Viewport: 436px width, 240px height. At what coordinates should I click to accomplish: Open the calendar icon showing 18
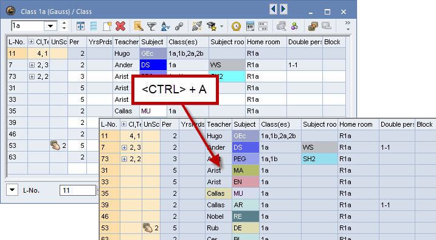pos(250,26)
